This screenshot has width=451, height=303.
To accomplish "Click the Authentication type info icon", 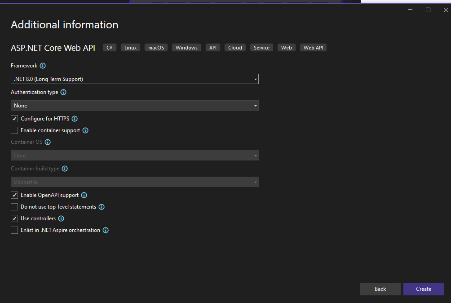I will click(63, 92).
